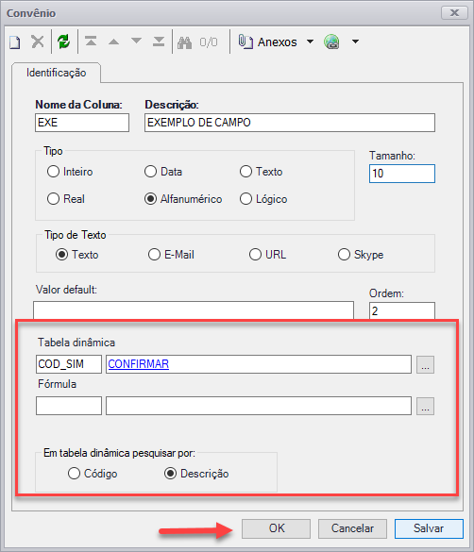Edit the Ordem field
Viewport: 474px width, 552px height.
point(402,311)
